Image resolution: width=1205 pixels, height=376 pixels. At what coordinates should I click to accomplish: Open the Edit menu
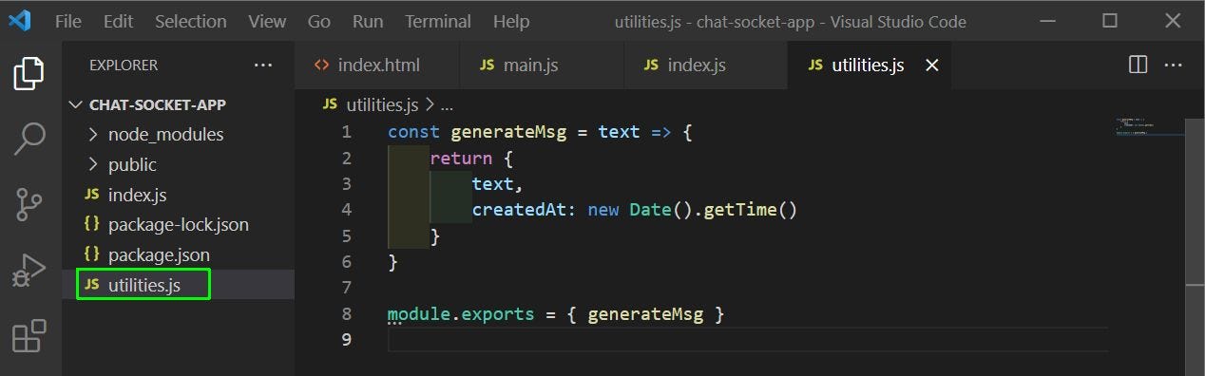tap(118, 21)
